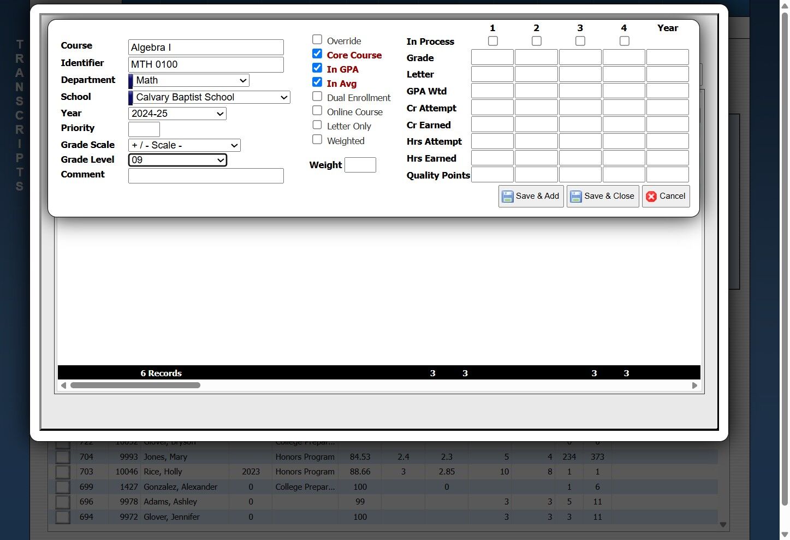The width and height of the screenshot is (790, 540).
Task: Click value 88.66 in Rice, Holly row
Action: click(x=360, y=472)
